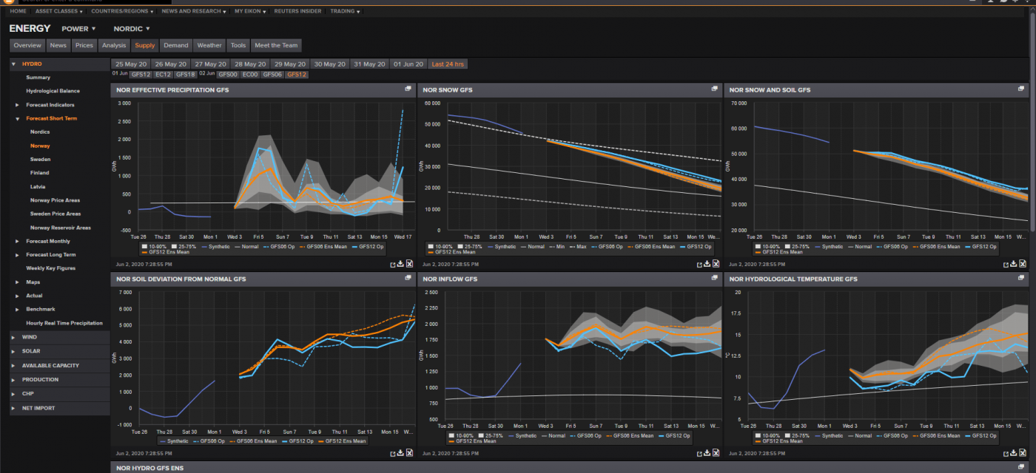Open the NEWS AND RESEARCH menu
Image resolution: width=1036 pixels, height=473 pixels.
[x=192, y=11]
